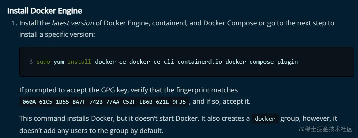Click the "9F35" ending of the fingerprint

pyautogui.click(x=179, y=102)
